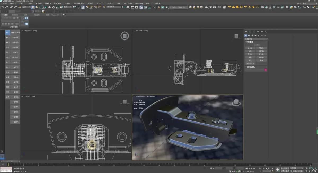Click Play Animation button
The image size is (318, 173).
coord(266,168)
